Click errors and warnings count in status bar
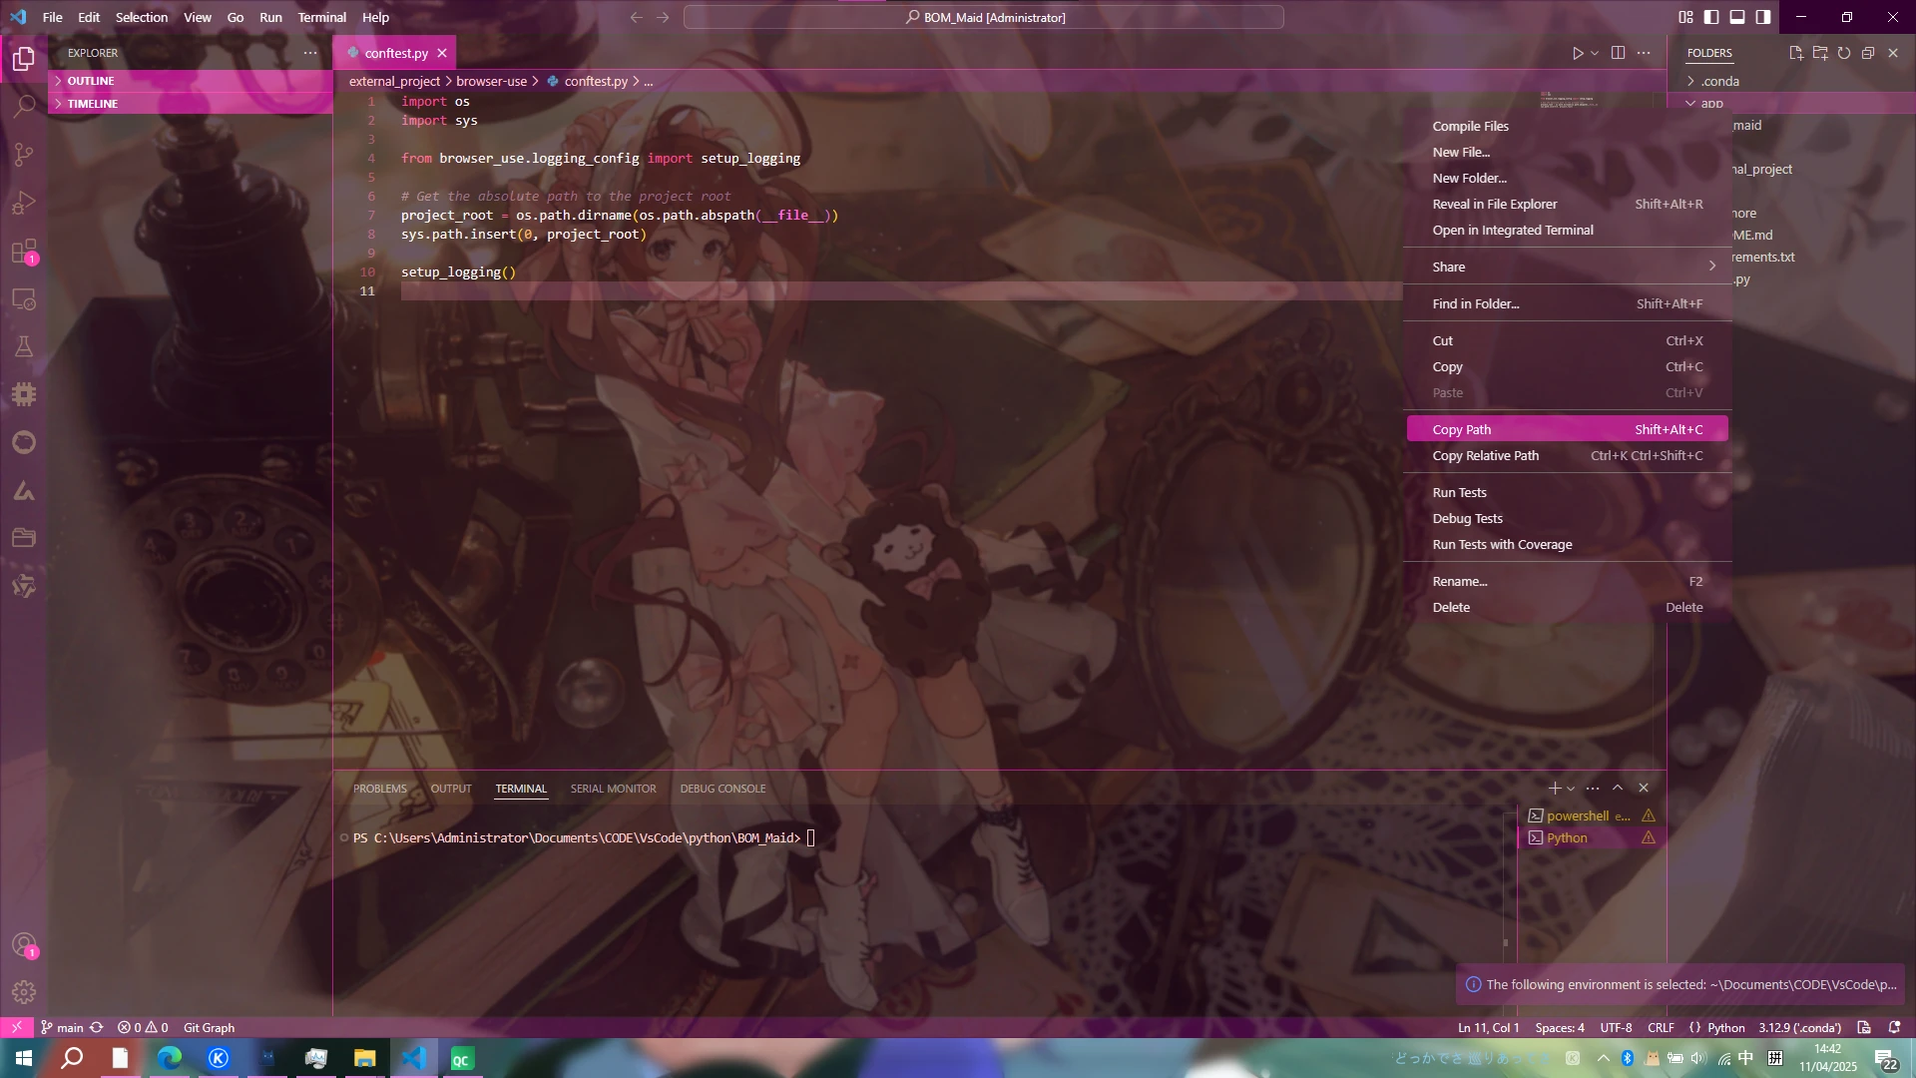This screenshot has height=1078, width=1916. pyautogui.click(x=143, y=1027)
